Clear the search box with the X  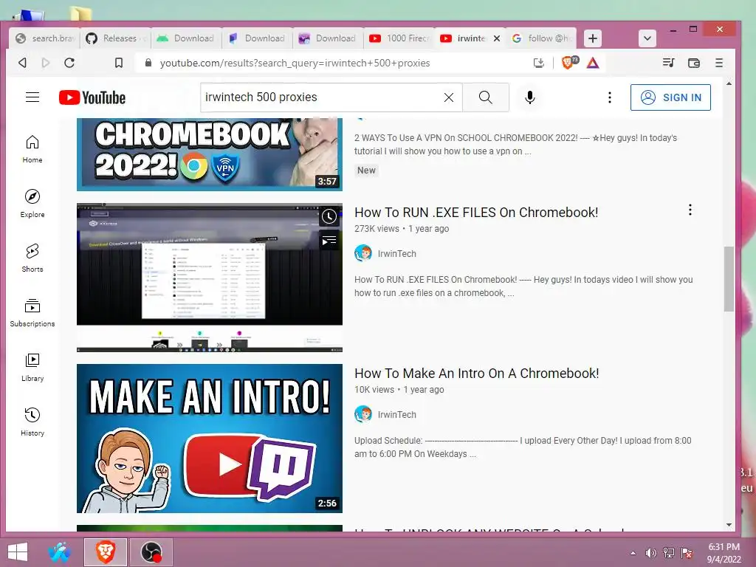point(449,97)
